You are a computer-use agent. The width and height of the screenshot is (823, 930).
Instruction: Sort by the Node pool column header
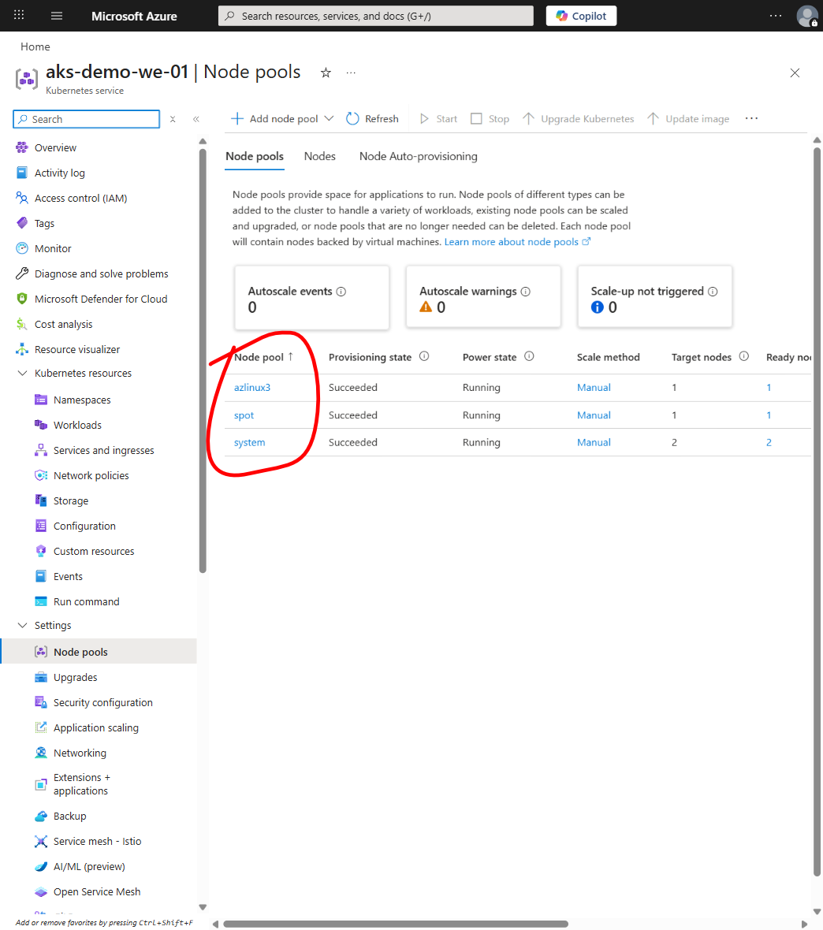pos(263,357)
